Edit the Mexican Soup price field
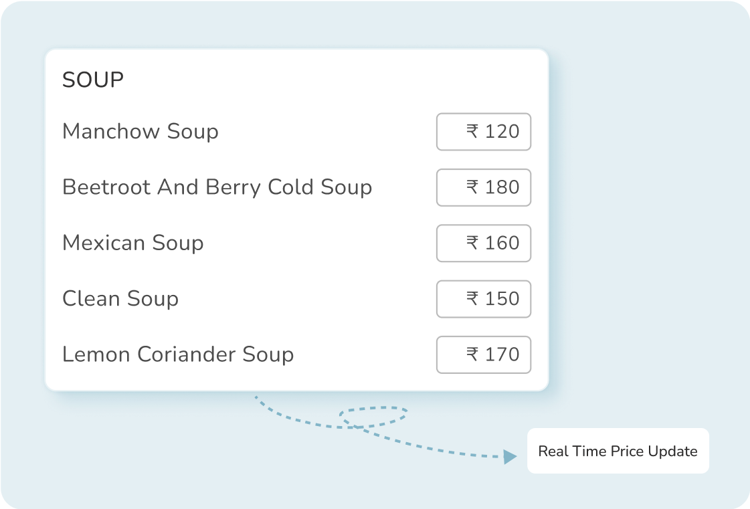750x509 pixels. click(484, 243)
